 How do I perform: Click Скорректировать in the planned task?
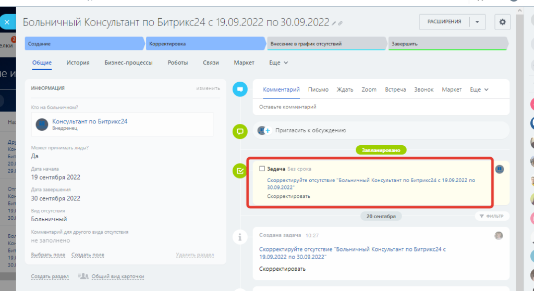coord(288,196)
